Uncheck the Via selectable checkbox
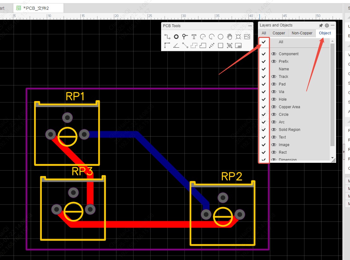The height and width of the screenshot is (260, 350). point(264,92)
